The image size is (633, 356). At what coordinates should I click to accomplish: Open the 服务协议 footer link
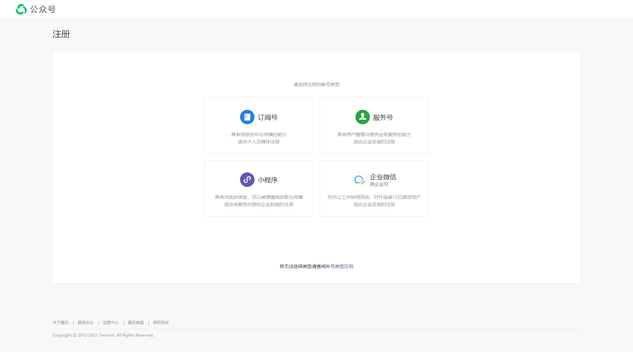[86, 323]
